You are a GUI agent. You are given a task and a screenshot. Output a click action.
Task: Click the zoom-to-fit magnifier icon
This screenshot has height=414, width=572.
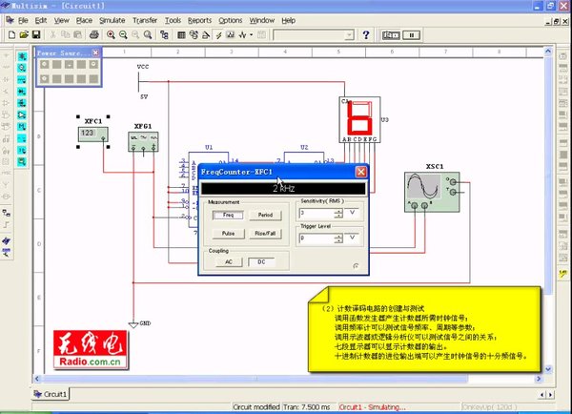148,34
